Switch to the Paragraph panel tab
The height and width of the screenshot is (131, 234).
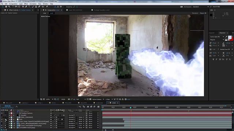coord(212,33)
